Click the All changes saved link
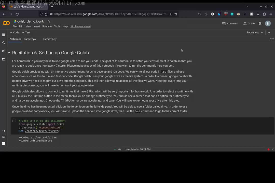The image size is (275, 183). point(80,26)
